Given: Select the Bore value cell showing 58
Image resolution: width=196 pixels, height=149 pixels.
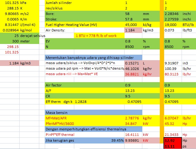Looking at the screenshot, I should coord(133,14).
